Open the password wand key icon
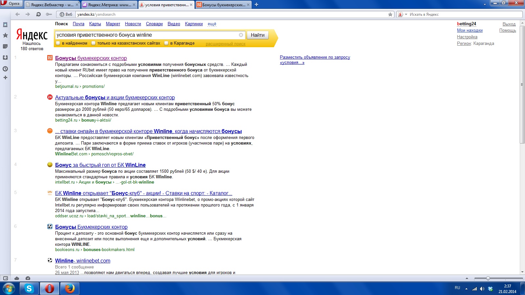The height and width of the screenshot is (295, 525). click(x=49, y=14)
